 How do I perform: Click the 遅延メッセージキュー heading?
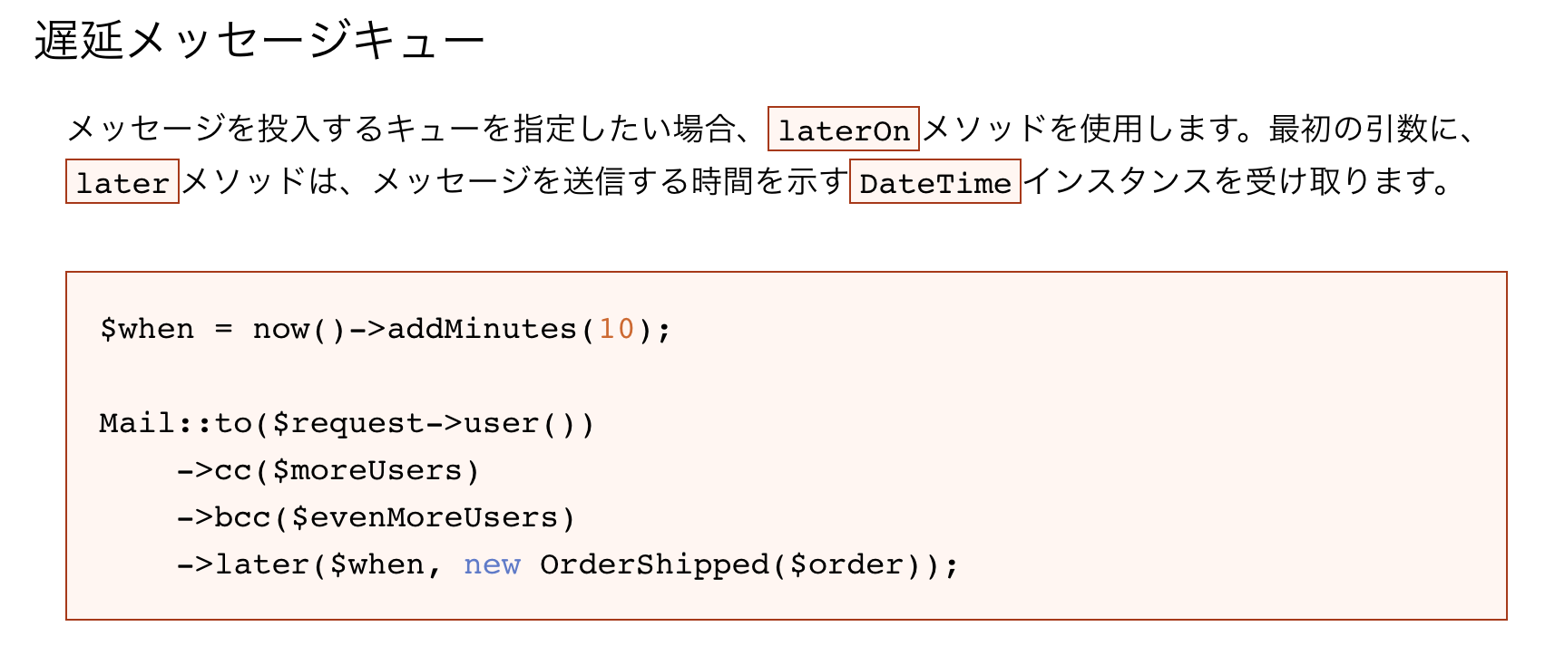click(259, 42)
